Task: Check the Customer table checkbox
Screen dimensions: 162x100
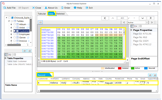Action: tap(14, 31)
